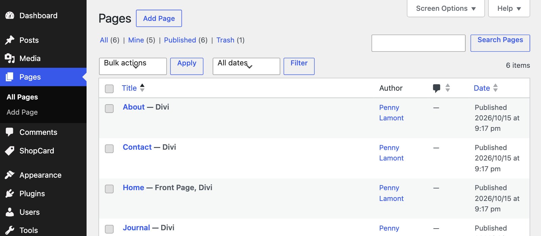Open Plugins menu item

tap(43, 194)
